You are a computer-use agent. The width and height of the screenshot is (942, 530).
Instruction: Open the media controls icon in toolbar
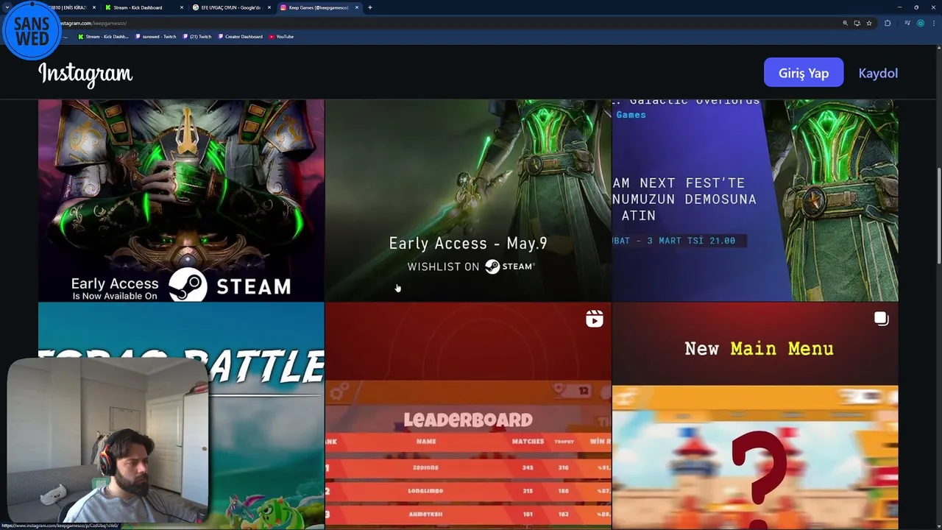tap(907, 23)
